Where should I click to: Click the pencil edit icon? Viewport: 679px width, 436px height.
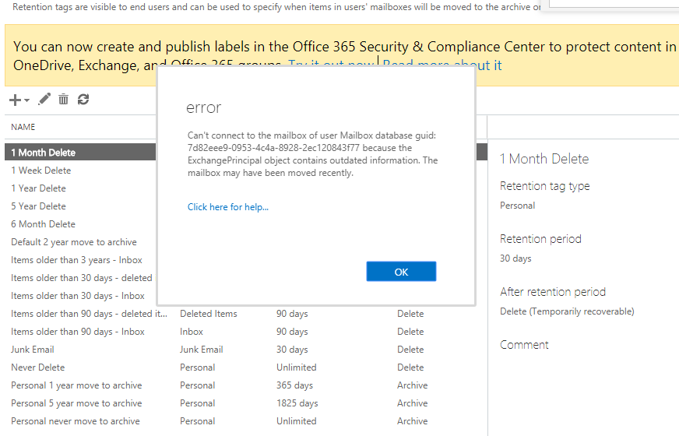click(44, 99)
